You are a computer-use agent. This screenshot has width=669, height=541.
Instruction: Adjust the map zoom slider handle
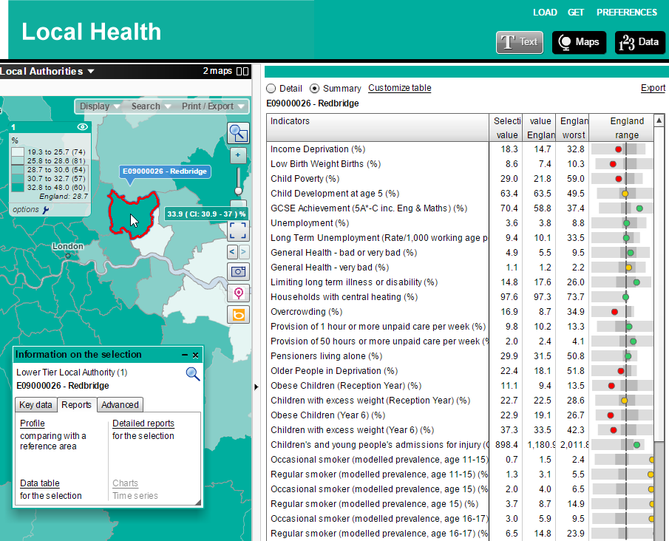238,191
